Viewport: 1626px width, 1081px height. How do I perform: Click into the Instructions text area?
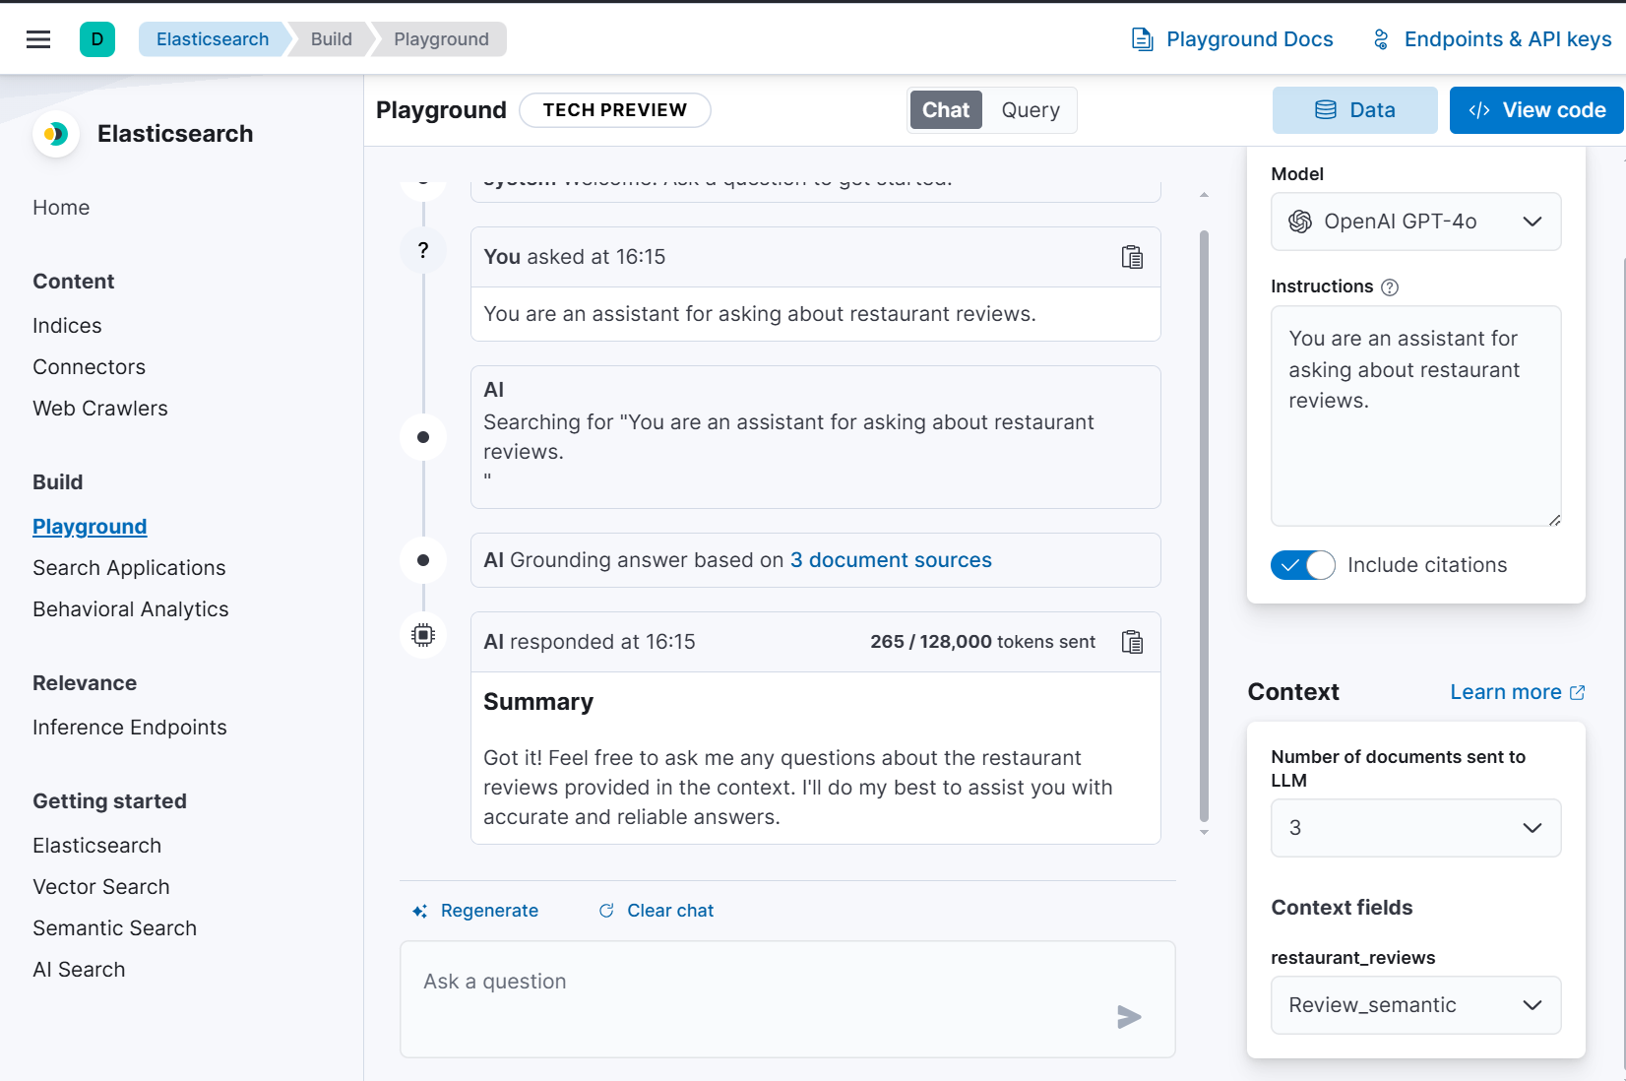pyautogui.click(x=1415, y=415)
